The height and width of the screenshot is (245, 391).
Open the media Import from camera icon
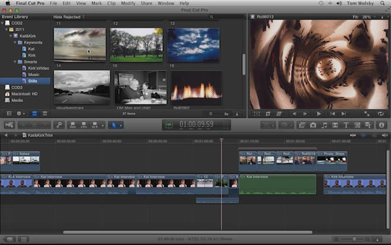pyautogui.click(x=9, y=125)
